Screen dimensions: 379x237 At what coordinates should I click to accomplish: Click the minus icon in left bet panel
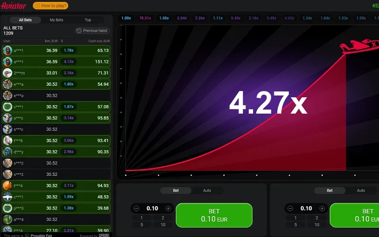tap(136, 208)
